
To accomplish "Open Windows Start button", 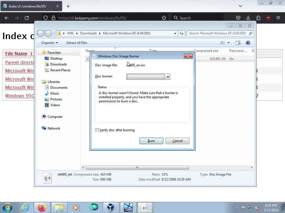I will pos(8,207).
